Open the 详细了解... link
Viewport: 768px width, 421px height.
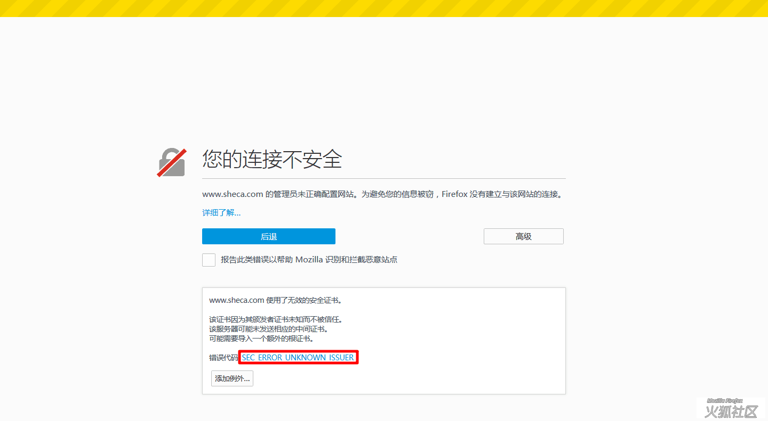click(221, 213)
